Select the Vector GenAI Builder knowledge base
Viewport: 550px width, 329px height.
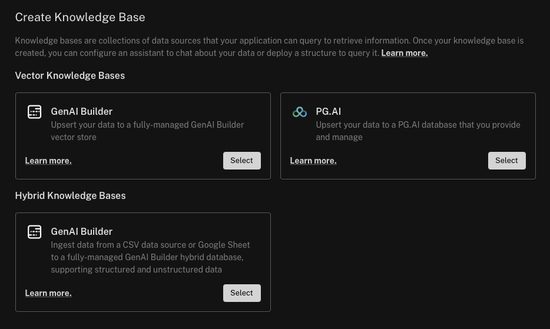click(241, 161)
